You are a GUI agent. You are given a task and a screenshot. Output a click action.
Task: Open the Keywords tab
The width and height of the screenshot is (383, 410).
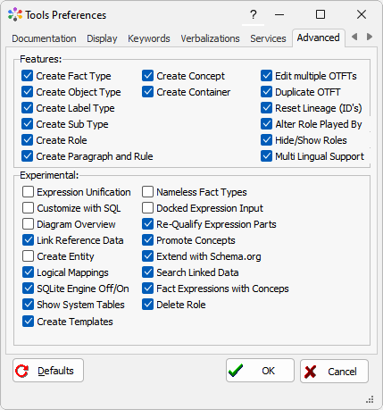pos(149,38)
